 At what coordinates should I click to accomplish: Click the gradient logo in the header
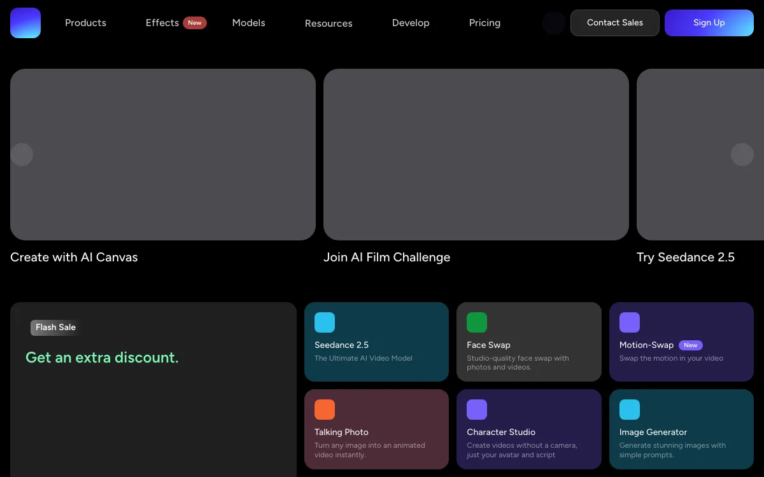(25, 23)
